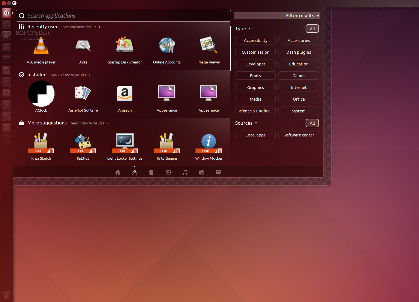Viewport: 419px width, 302px height.
Task: Click the Installed category header
Action: 37,75
